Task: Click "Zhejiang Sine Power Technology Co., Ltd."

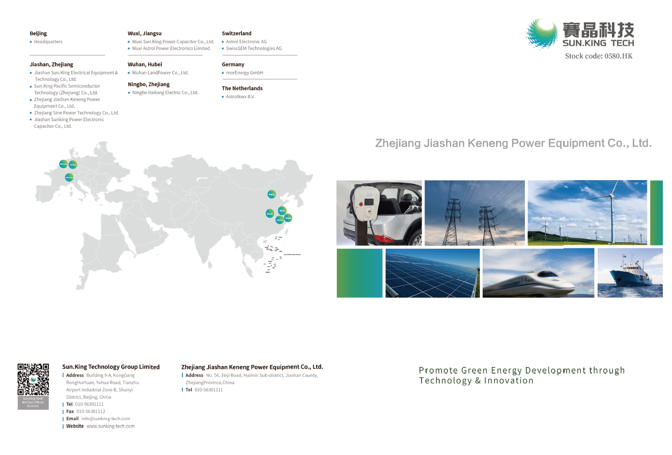Action: 76,113
